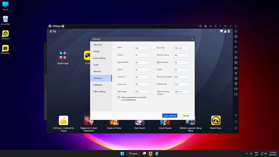The width and height of the screenshot is (279, 157).
Task: Click the Shake shortcut field showing F9
Action: (181, 70)
